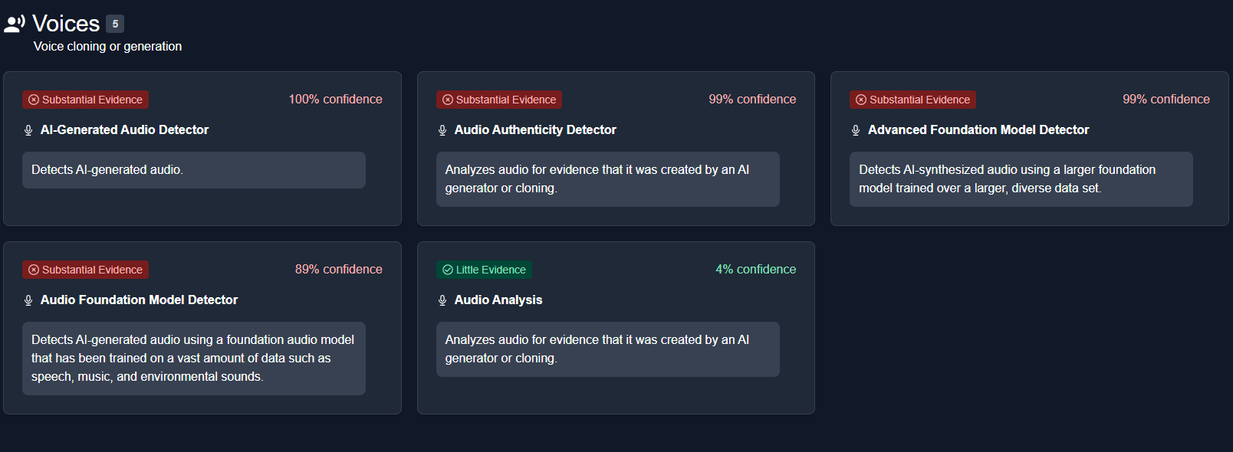This screenshot has width=1233, height=452.
Task: Select the 4% confidence label
Action: point(755,270)
